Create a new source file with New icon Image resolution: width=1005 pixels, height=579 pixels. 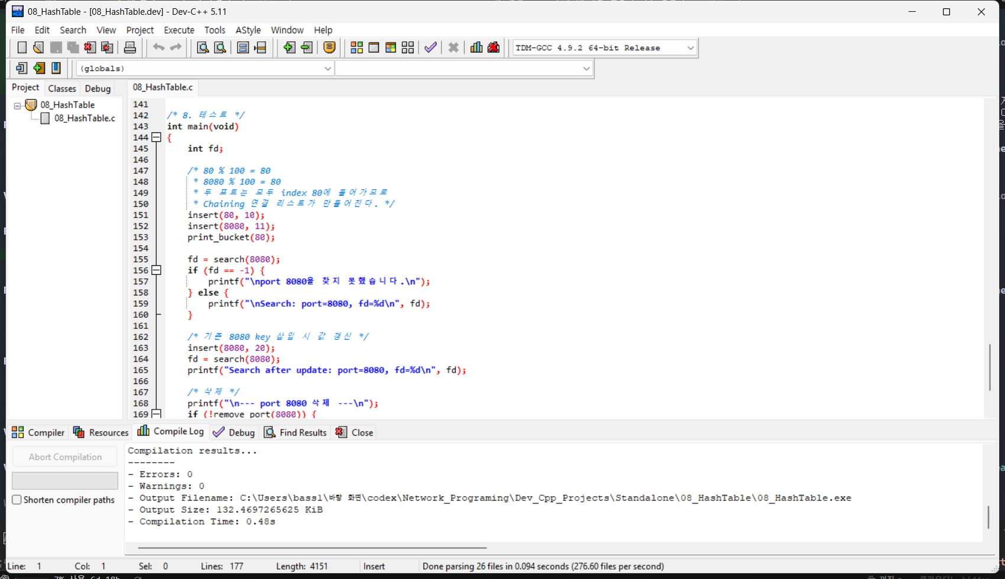click(22, 48)
